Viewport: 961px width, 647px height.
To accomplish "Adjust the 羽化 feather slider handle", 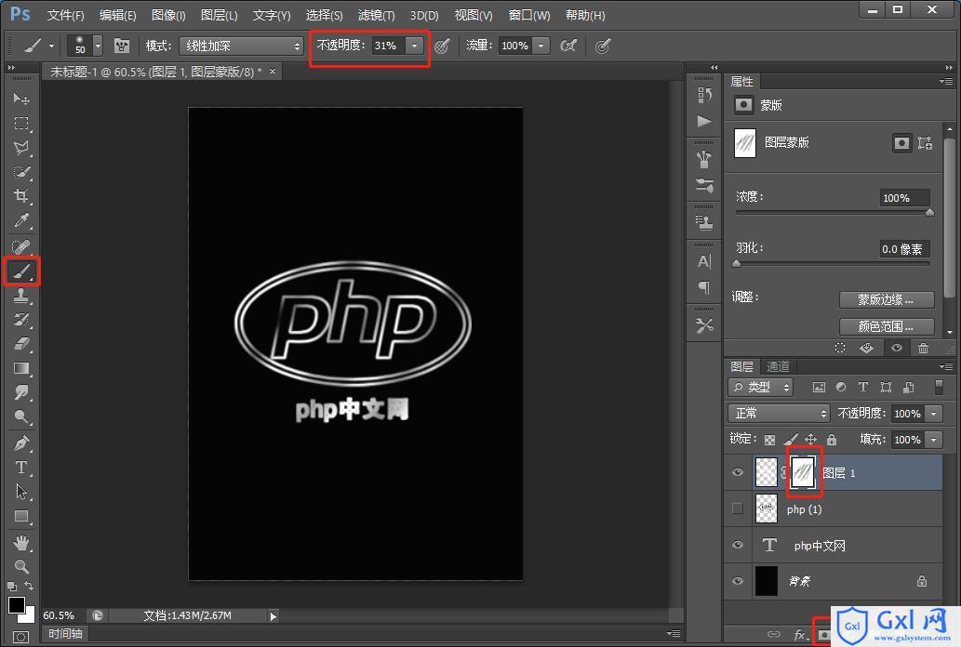I will pos(737,263).
